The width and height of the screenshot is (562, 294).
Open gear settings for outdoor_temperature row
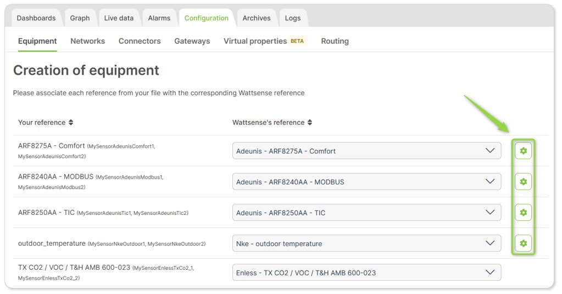(x=523, y=243)
